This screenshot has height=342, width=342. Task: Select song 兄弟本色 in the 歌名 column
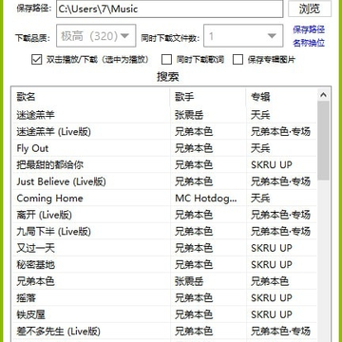36,281
